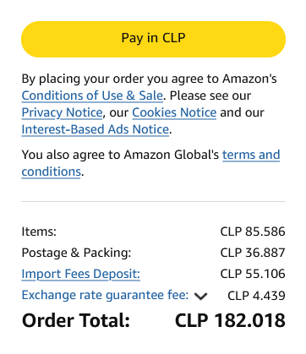Click the horizontal divider above the order summary
This screenshot has width=306, height=354.
153,202
